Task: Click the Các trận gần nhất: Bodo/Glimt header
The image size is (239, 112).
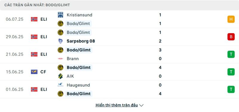Action: click(37, 5)
